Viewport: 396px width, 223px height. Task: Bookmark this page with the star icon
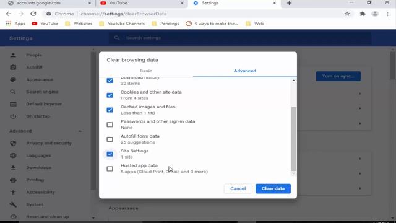click(x=347, y=14)
